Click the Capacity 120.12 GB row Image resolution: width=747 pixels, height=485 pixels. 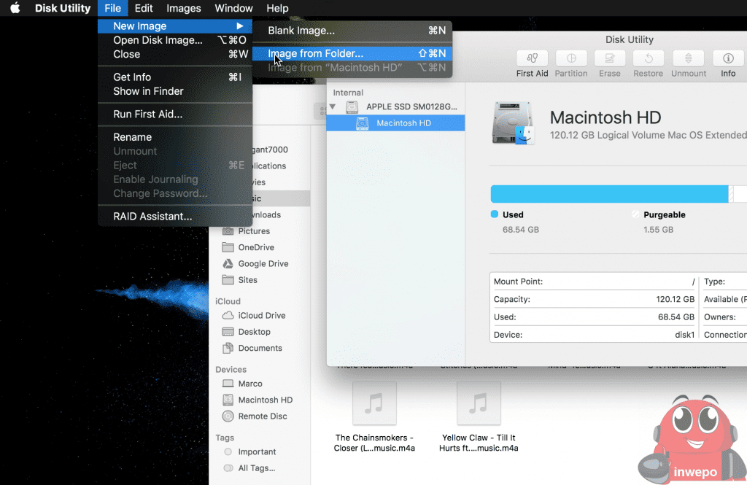pos(594,299)
